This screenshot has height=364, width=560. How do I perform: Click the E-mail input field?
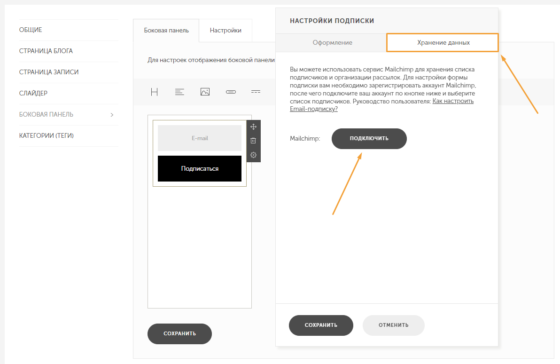pos(200,138)
